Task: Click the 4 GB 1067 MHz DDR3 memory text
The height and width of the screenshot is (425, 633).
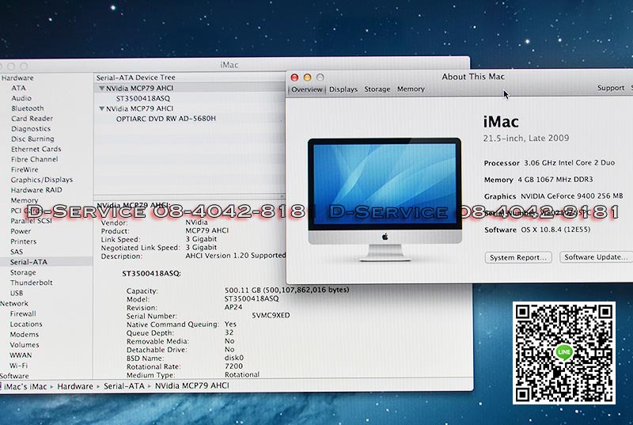Action: coord(555,180)
